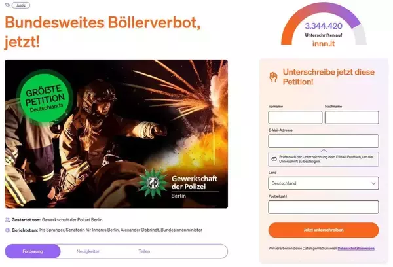Click the Gestartet von people icon
Image resolution: width=393 pixels, height=267 pixels.
[7, 220]
